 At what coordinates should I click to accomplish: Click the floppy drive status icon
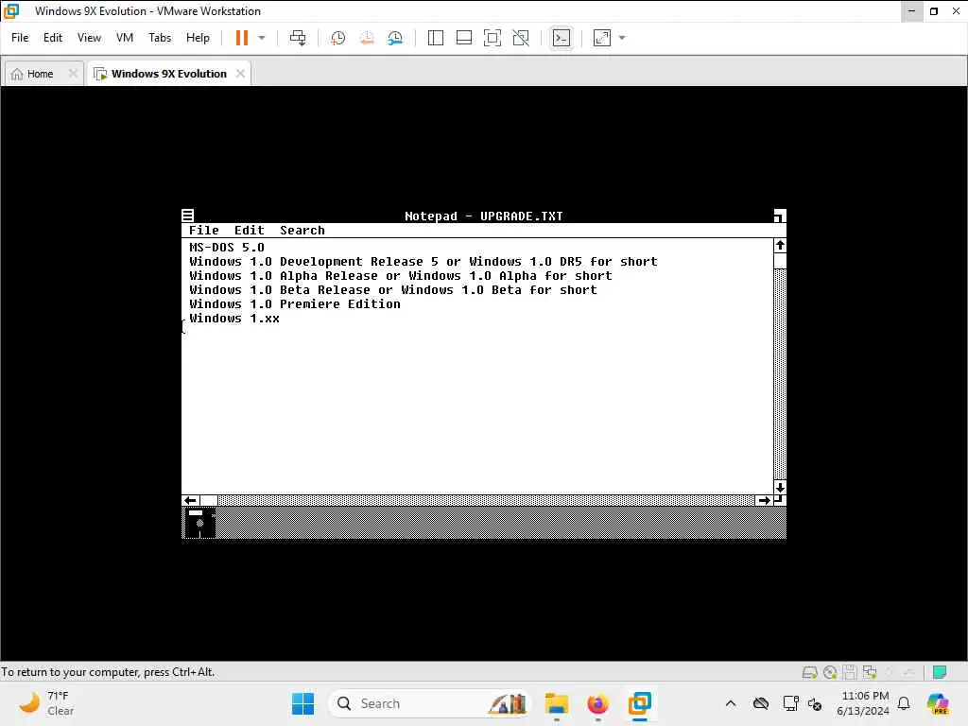coord(850,672)
